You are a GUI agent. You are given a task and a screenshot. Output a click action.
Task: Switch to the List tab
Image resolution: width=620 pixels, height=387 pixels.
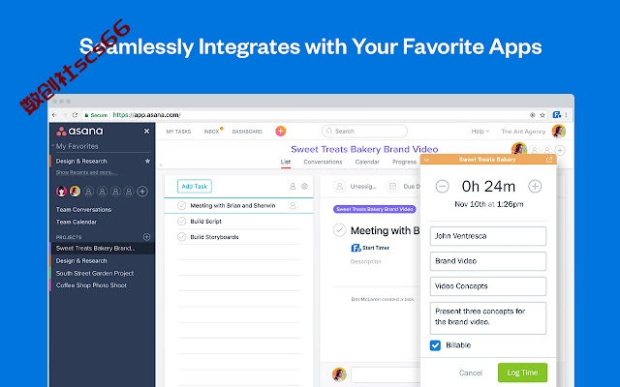[x=286, y=162]
